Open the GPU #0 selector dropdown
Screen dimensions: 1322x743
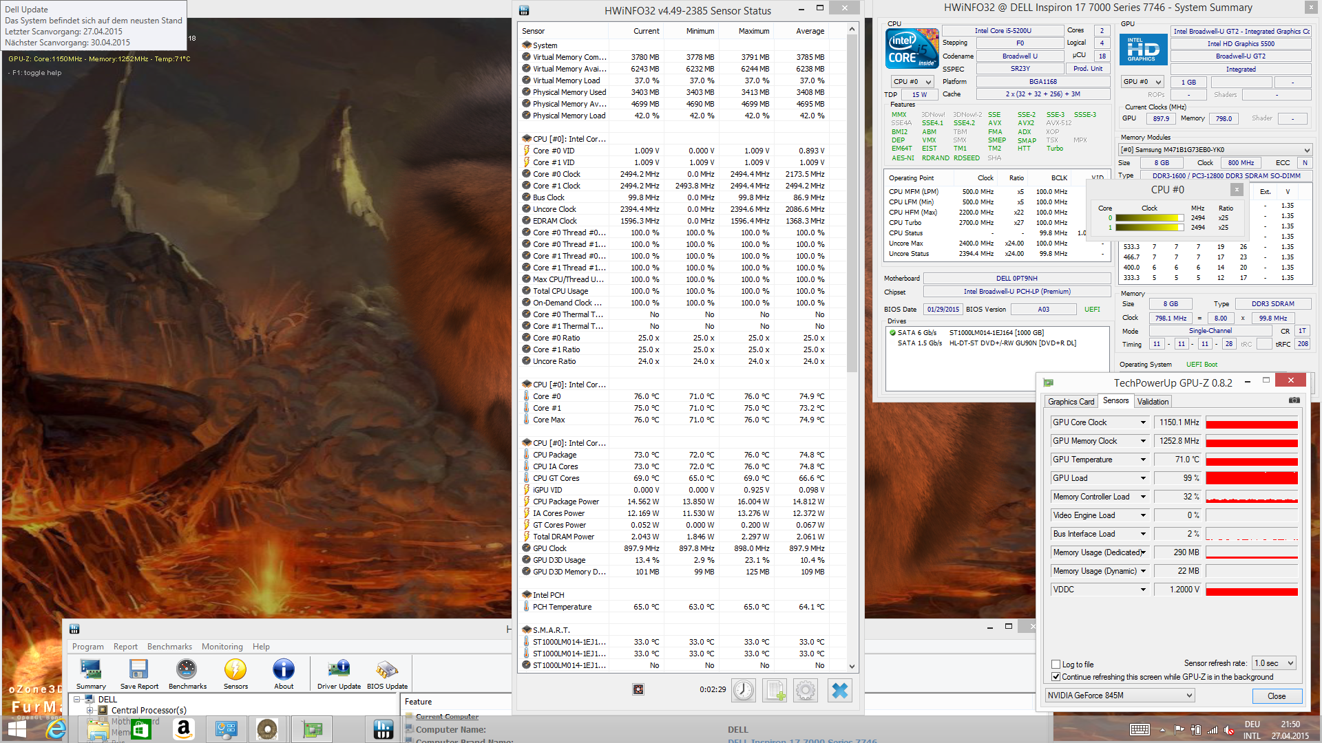(x=1142, y=82)
